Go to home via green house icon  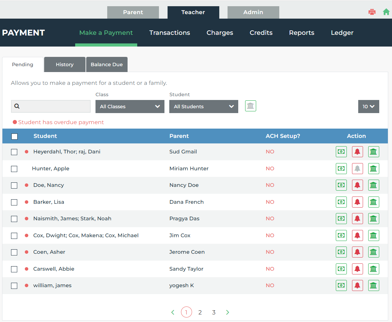[x=386, y=12]
